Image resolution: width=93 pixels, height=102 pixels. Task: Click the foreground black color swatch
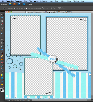[1, 90]
